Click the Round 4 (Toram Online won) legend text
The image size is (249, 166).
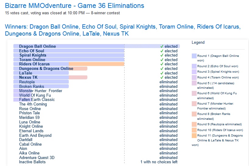click(218, 77)
